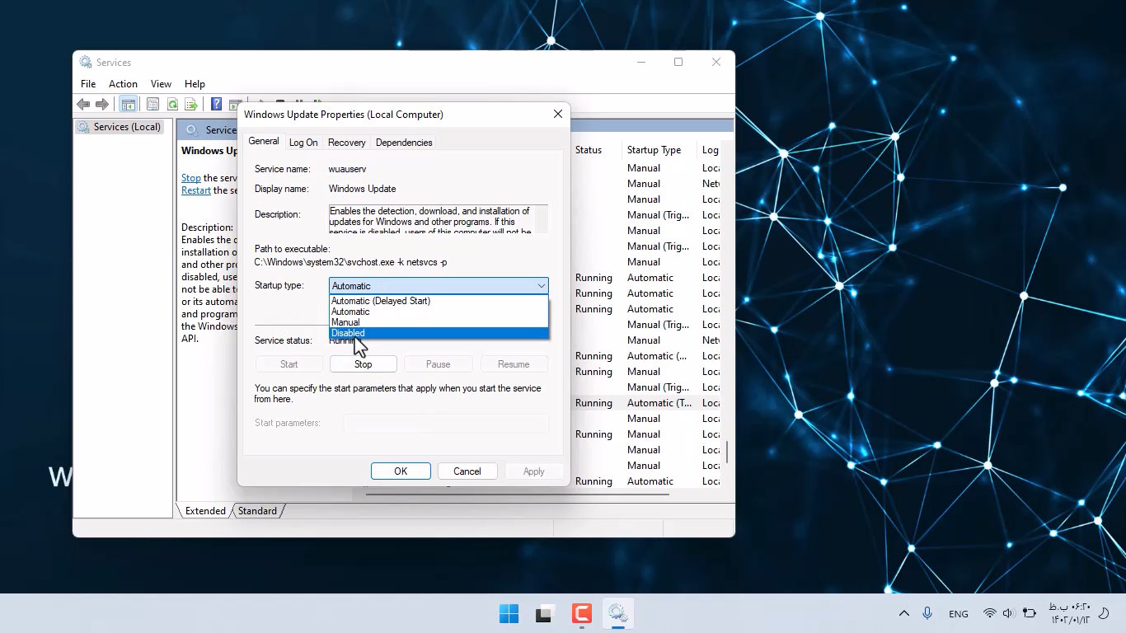The image size is (1126, 633).
Task: Click the svchost.exe executable path text
Action: (x=351, y=262)
